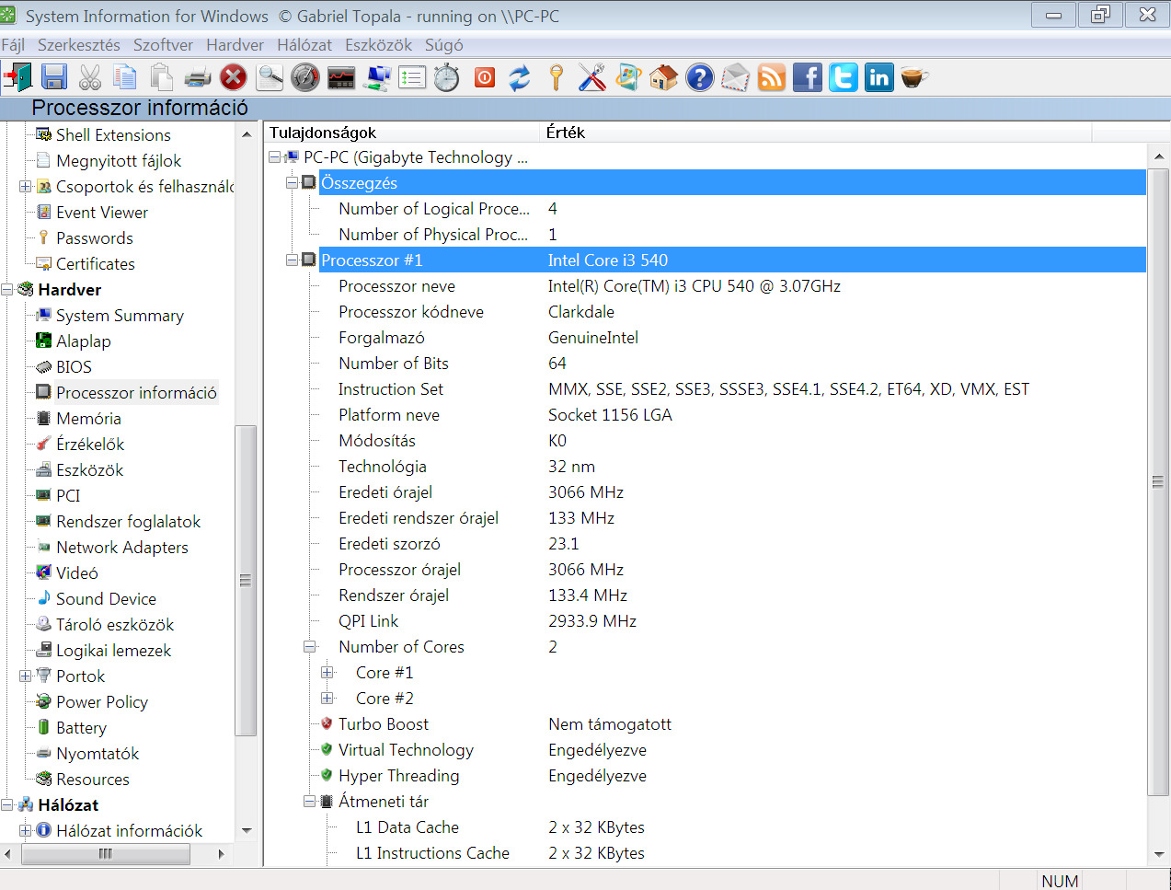This screenshot has width=1171, height=890.
Task: Click the right pane vertical scrollbar thumb
Action: 1158,481
